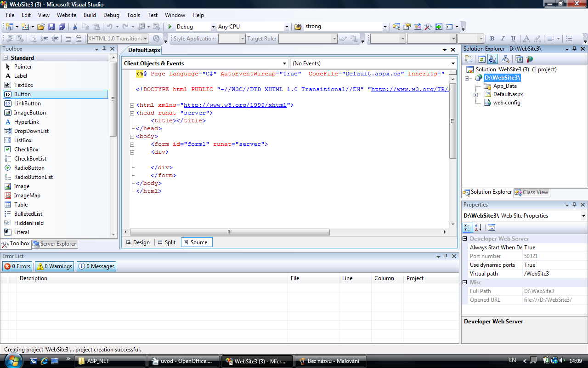Click Properties icon in Solution Explorer toolbar
The height and width of the screenshot is (368, 588).
click(x=469, y=59)
